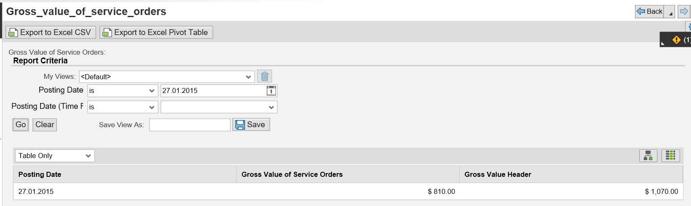Open the Posting Date calendar picker
Viewport: 691px width, 206px height.
271,90
